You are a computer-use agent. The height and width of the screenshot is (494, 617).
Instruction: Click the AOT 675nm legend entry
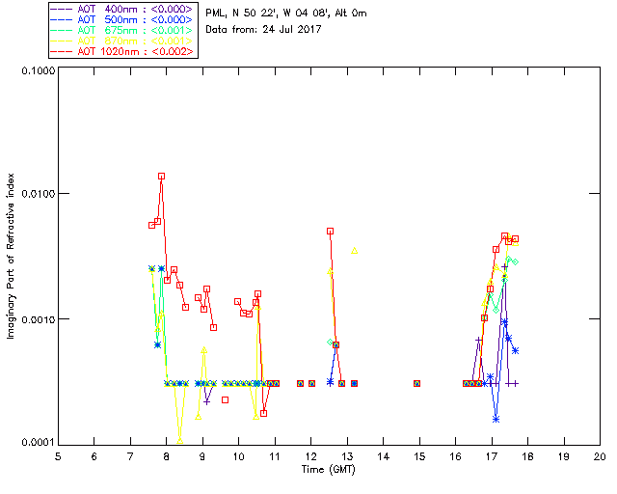(x=123, y=30)
